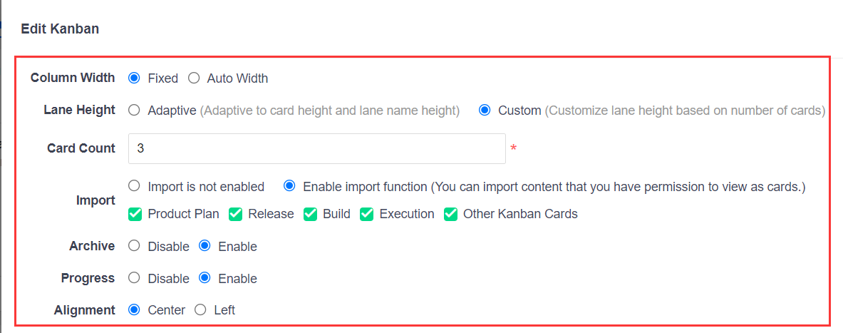Select Import is not enabled option
The width and height of the screenshot is (843, 333).
click(x=134, y=186)
